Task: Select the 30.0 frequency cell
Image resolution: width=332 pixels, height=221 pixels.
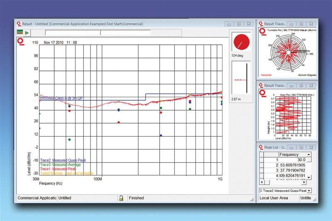Action: point(293,160)
